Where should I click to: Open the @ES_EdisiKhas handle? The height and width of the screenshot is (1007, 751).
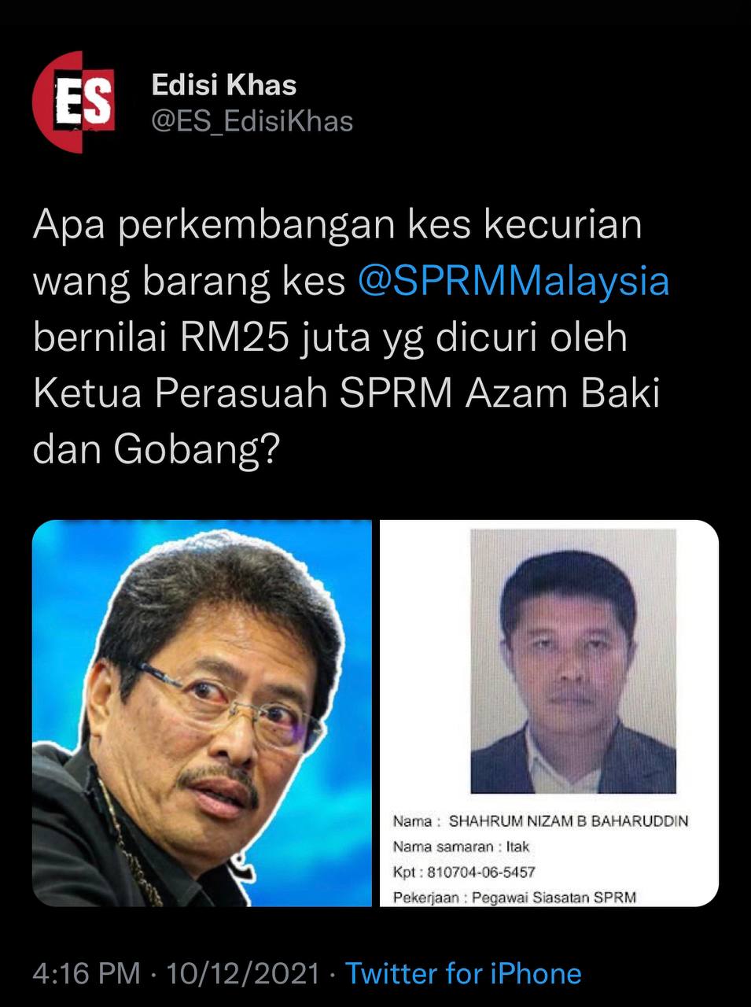point(252,121)
